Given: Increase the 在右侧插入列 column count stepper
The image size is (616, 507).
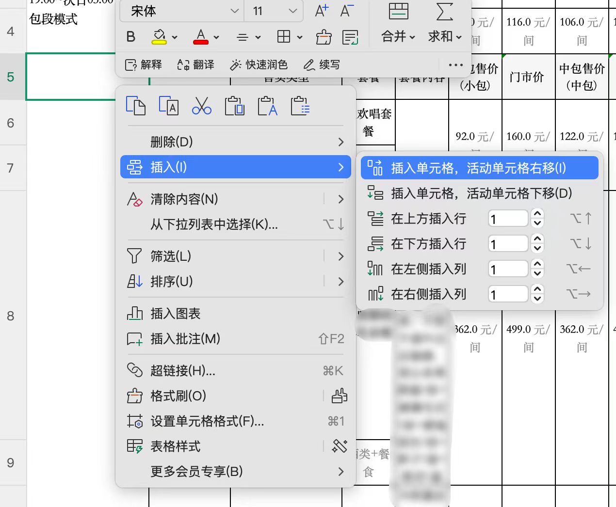Looking at the screenshot, I should pyautogui.click(x=537, y=289).
